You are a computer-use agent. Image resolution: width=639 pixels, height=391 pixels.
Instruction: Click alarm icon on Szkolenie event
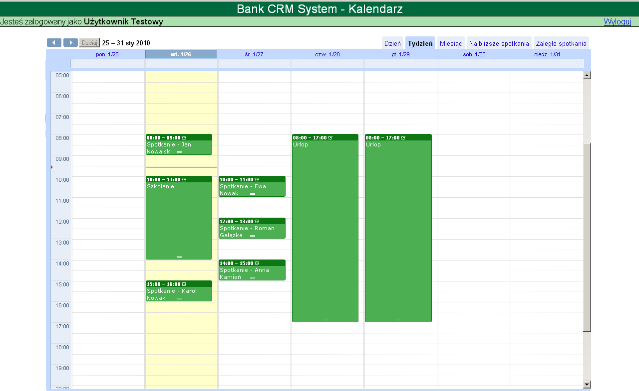(184, 179)
